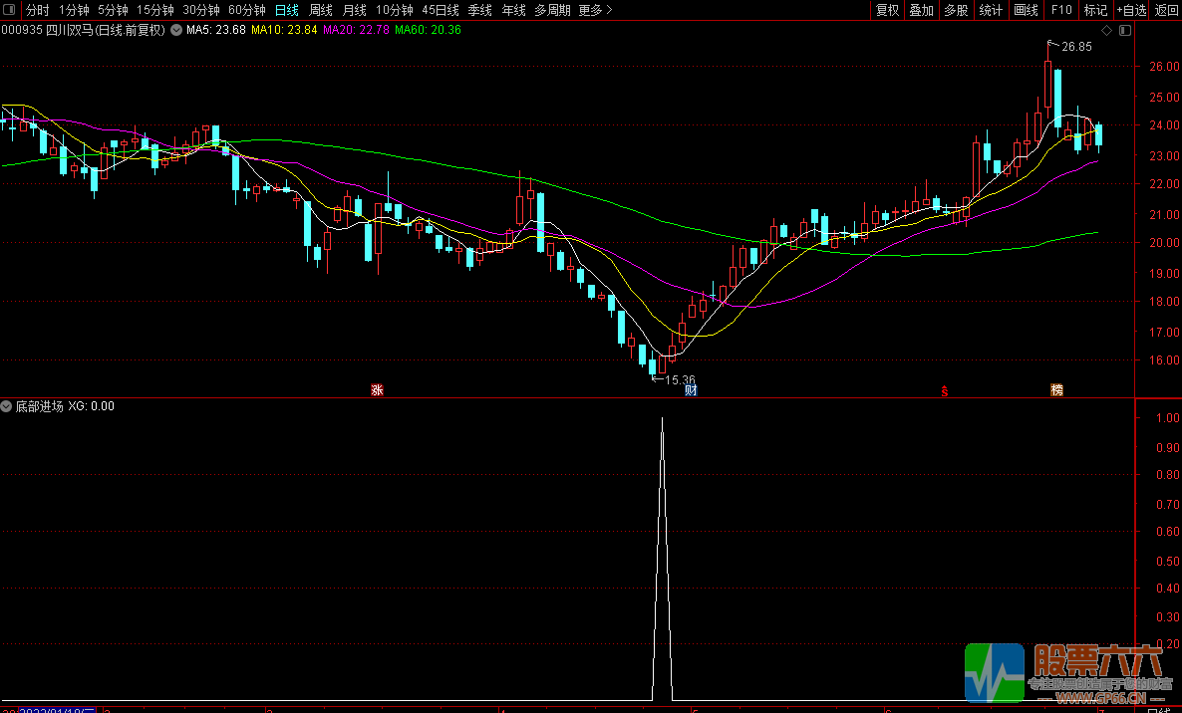This screenshot has width=1182, height=713.
Task: Open the 更多 periods dropdown
Action: coord(596,10)
